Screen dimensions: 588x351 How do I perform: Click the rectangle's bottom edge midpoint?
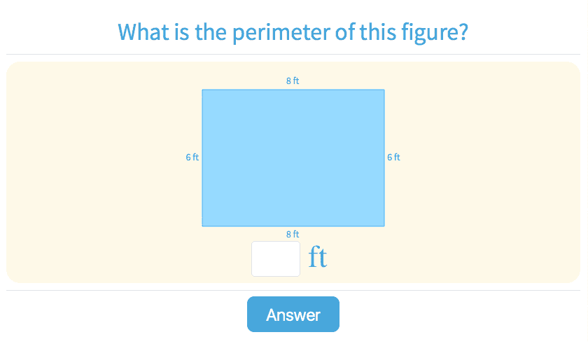[293, 226]
